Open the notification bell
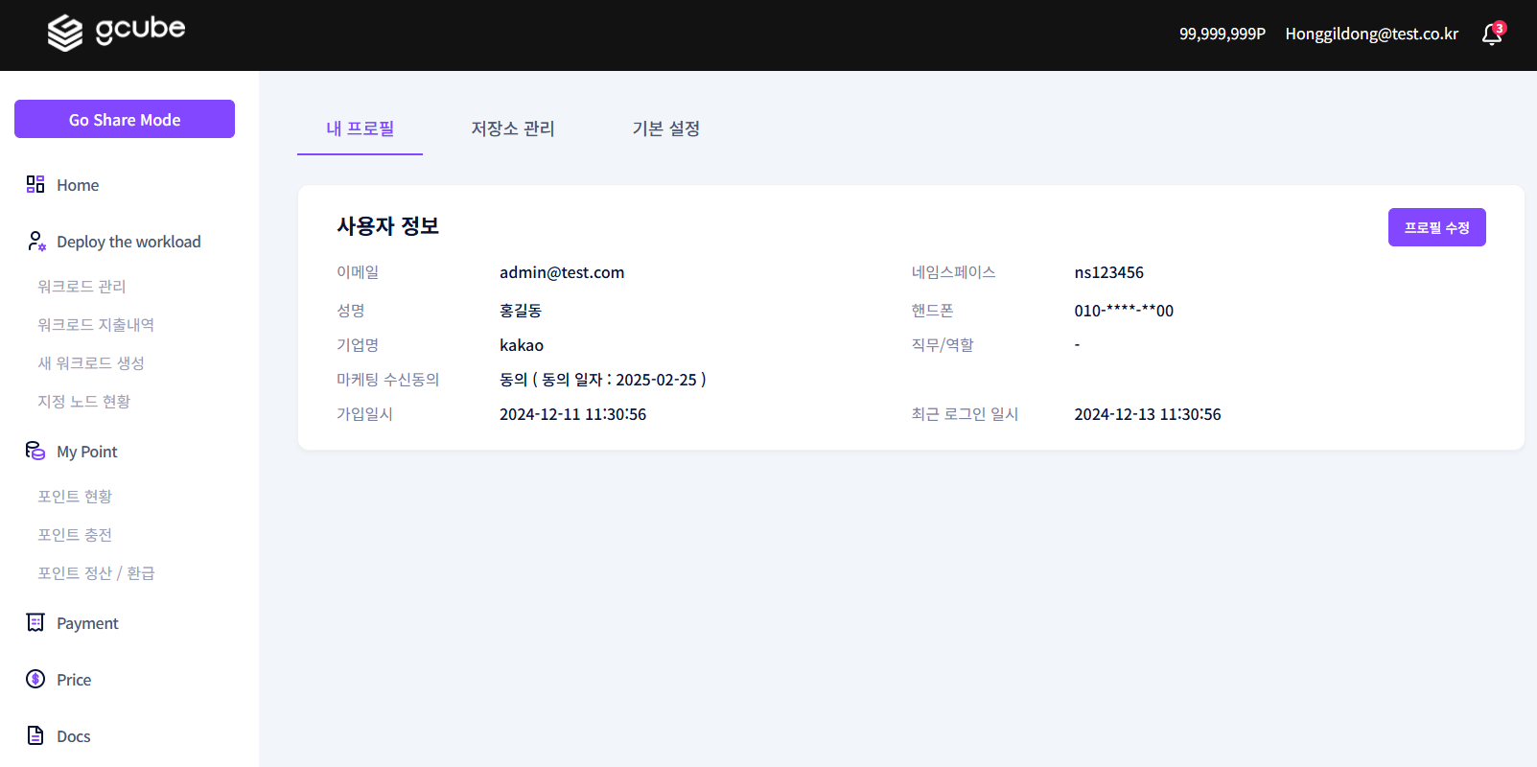The width and height of the screenshot is (1537, 767). [x=1492, y=35]
